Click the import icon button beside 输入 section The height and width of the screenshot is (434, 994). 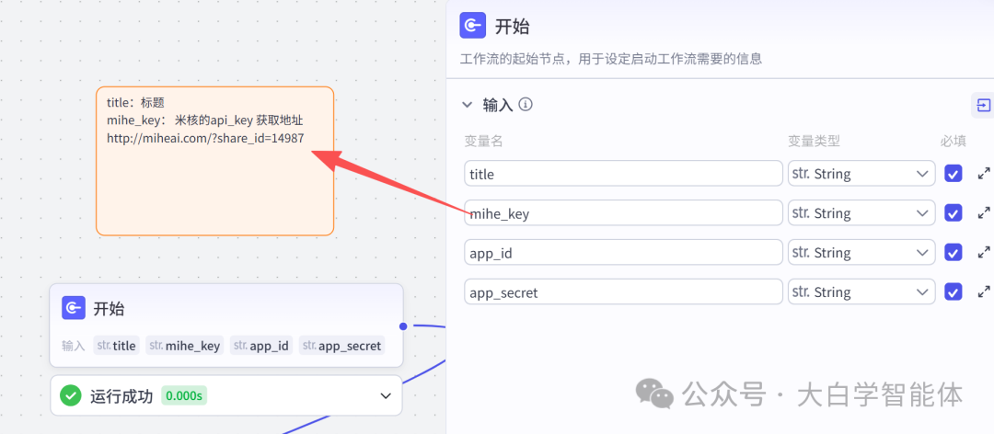(x=983, y=105)
